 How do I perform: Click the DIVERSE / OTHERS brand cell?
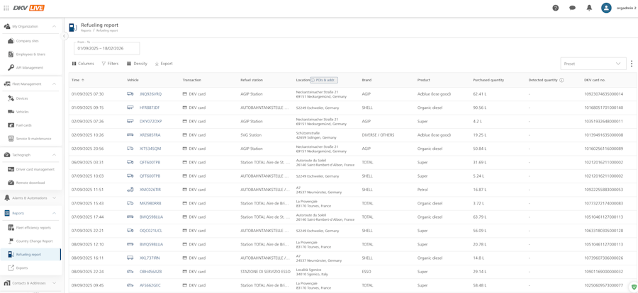378,135
